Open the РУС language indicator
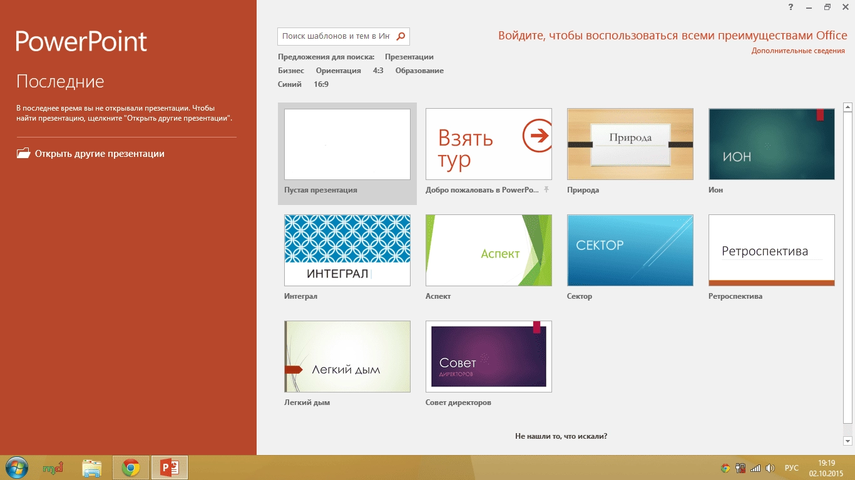This screenshot has height=480, width=855. 792,467
